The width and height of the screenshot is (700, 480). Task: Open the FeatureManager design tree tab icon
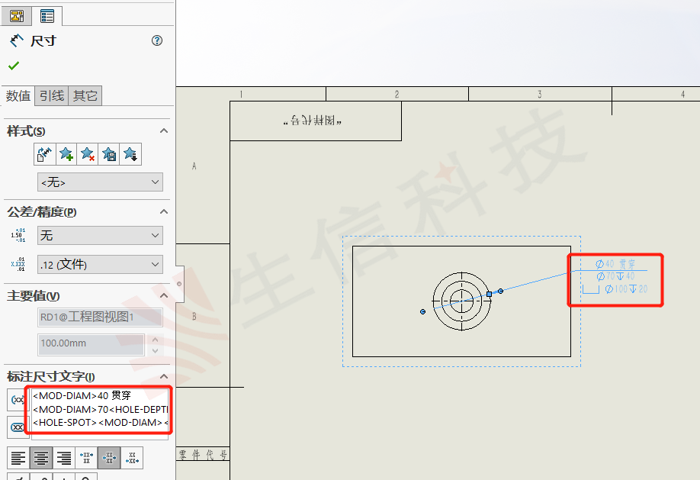point(17,16)
